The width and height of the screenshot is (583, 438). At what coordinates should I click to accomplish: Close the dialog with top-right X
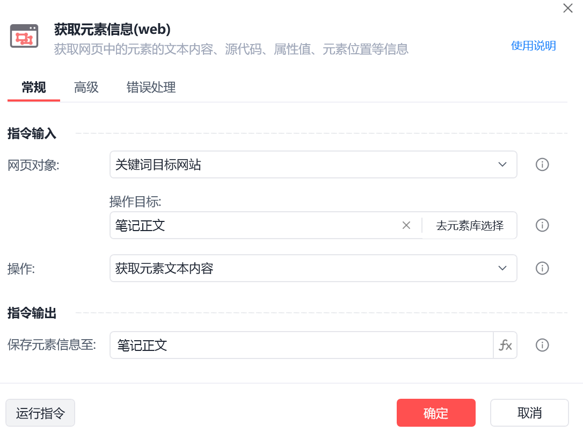(568, 8)
